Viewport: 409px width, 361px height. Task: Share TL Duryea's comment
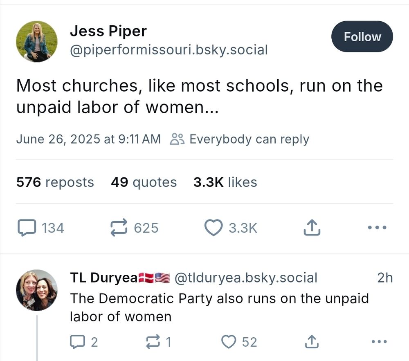312,341
